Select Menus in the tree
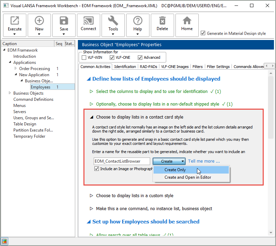The image size is (276, 246). coord(19,106)
